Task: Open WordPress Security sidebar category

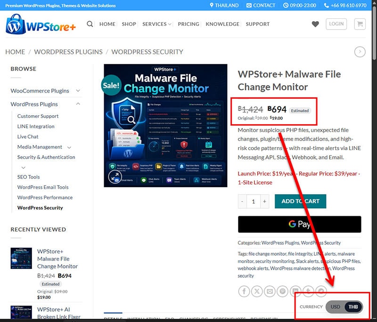Action: coord(40,208)
